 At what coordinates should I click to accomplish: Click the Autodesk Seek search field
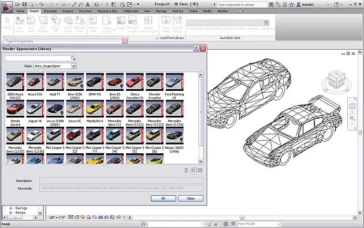click(x=228, y=23)
